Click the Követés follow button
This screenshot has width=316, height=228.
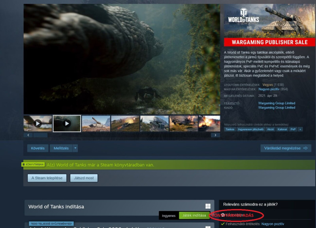pyautogui.click(x=38, y=148)
